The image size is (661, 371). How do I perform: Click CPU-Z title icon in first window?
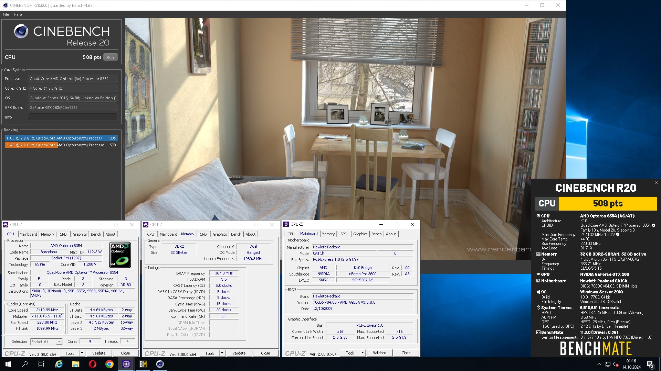[x=6, y=225]
